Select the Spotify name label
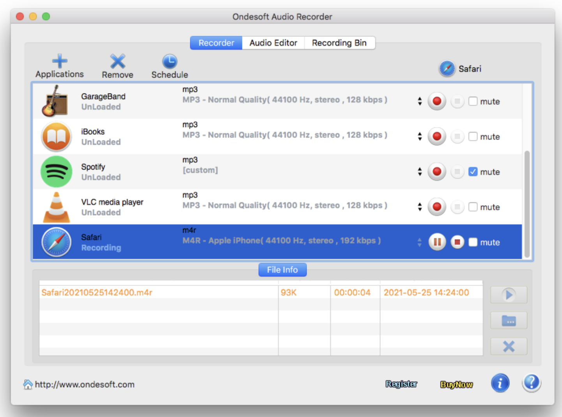The height and width of the screenshot is (417, 562). coord(93,167)
